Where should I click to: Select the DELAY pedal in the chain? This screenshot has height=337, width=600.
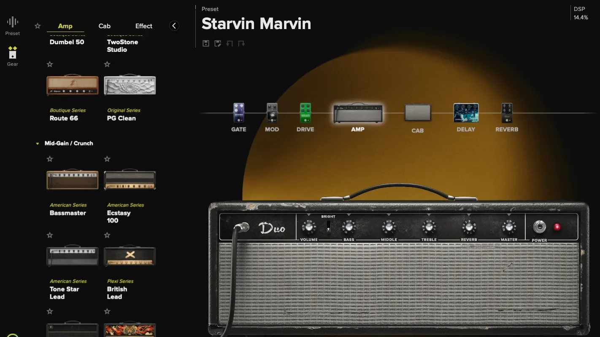(466, 113)
